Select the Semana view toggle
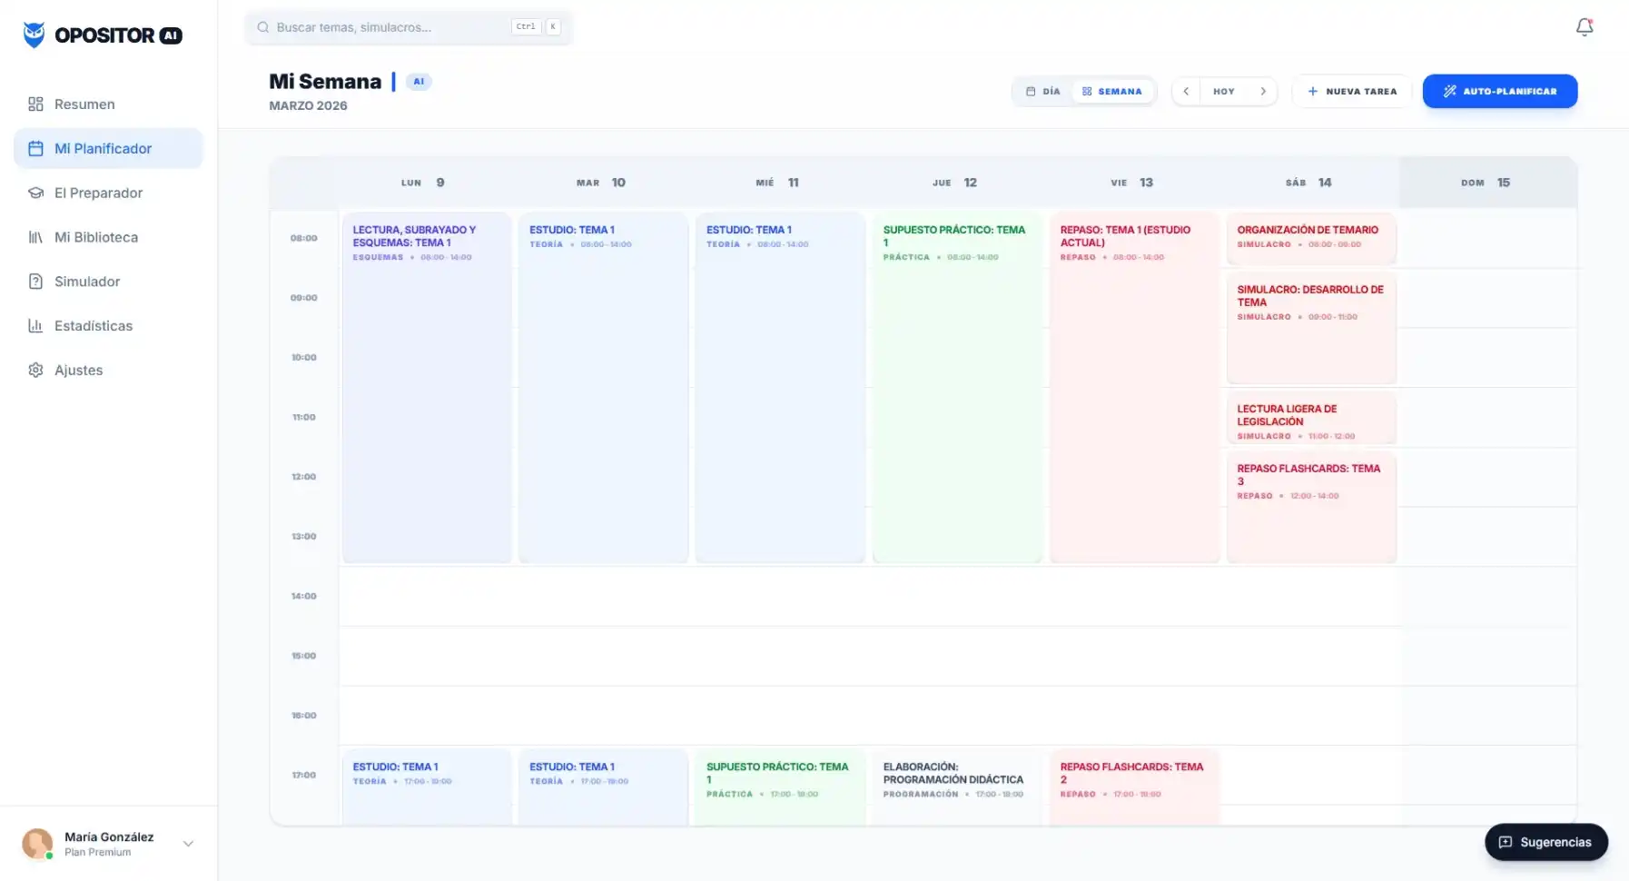 (x=1112, y=92)
